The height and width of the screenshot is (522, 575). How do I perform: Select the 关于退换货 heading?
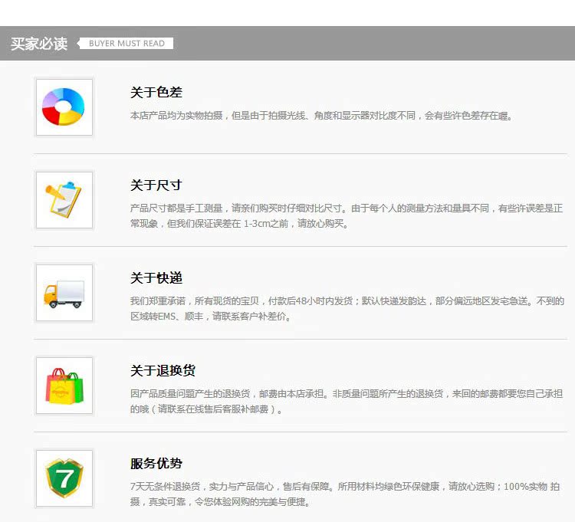pos(163,370)
